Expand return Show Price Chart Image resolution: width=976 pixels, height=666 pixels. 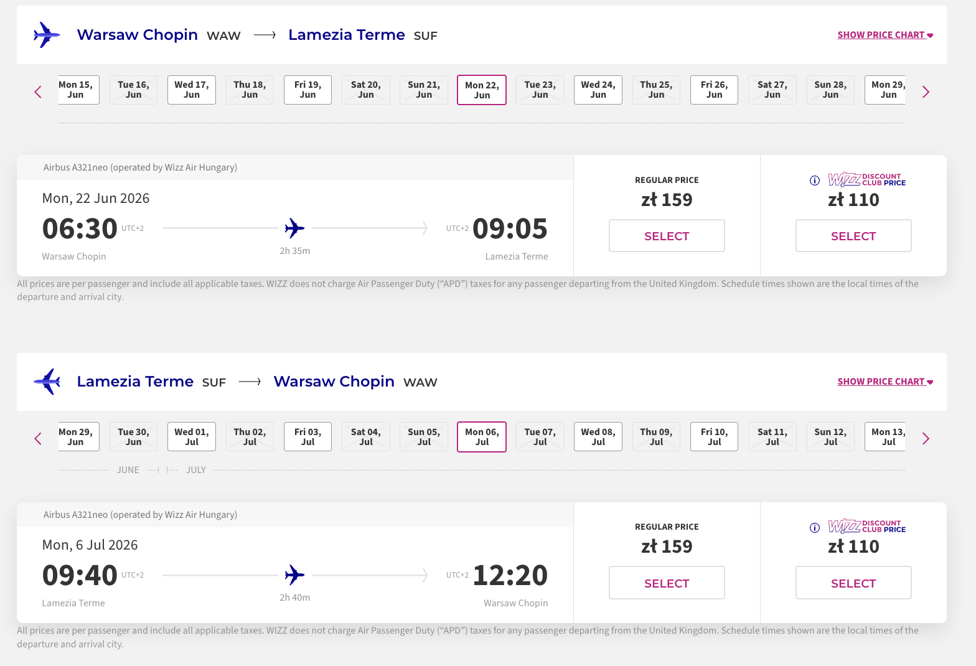click(884, 382)
